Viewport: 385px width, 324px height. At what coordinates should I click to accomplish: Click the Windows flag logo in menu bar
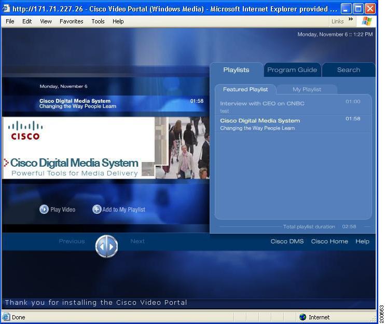click(367, 21)
